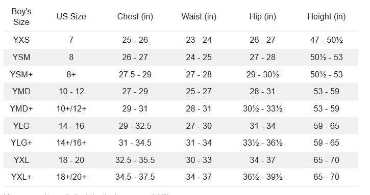Click the 18+/20+ US size cell
The height and width of the screenshot is (195, 370).
[71, 177]
